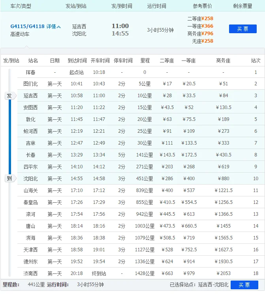The height and width of the screenshot is (294, 265).
Task: Select the 德州东 station name
Action: coord(30,262)
